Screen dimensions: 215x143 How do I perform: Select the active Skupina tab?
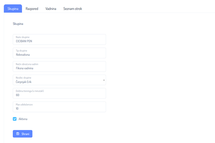[13, 9]
